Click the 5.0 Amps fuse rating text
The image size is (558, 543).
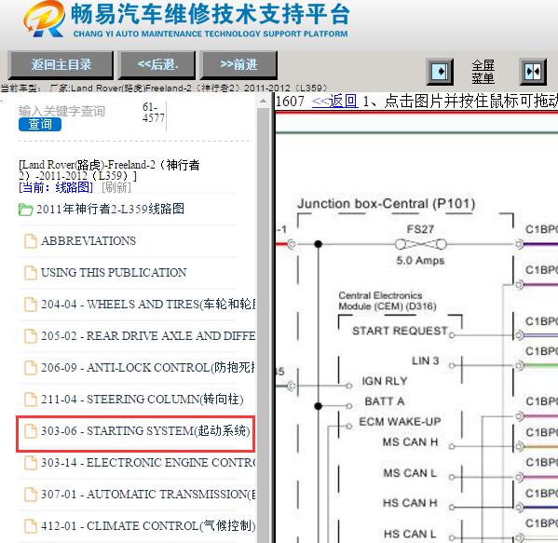coord(421,261)
